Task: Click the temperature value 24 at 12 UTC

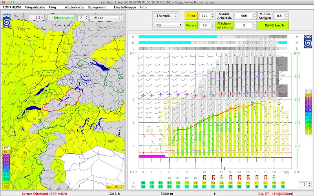Action: [x=221, y=183]
